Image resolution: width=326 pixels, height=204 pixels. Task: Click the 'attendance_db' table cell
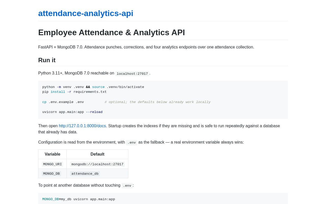(x=98, y=174)
